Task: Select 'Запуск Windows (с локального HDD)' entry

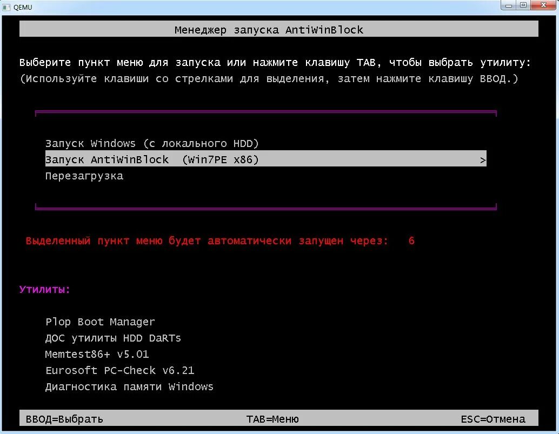Action: click(x=152, y=144)
